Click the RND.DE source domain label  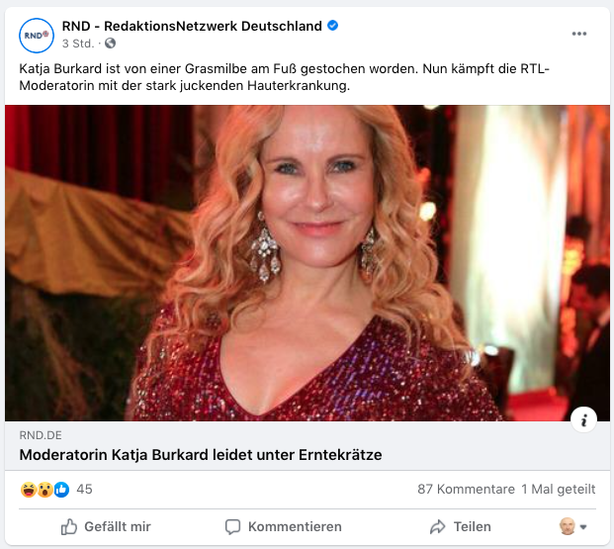click(x=40, y=434)
